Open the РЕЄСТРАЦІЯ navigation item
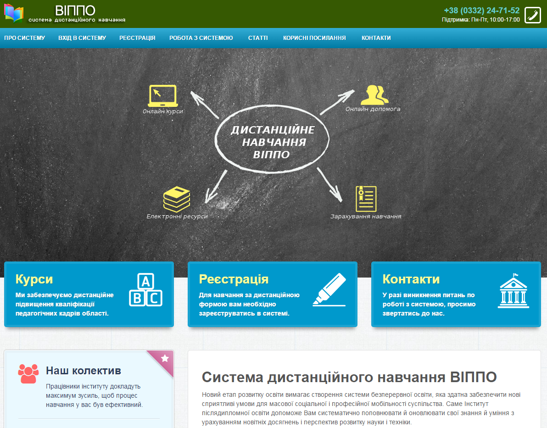The width and height of the screenshot is (547, 428). click(137, 38)
